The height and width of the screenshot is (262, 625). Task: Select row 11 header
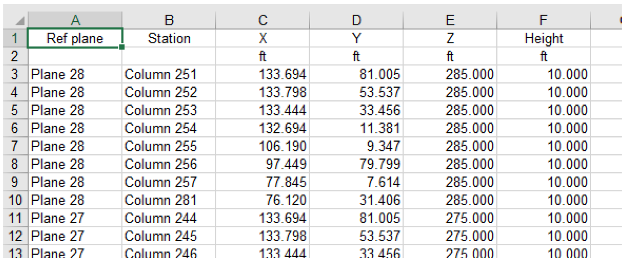[x=15, y=218]
